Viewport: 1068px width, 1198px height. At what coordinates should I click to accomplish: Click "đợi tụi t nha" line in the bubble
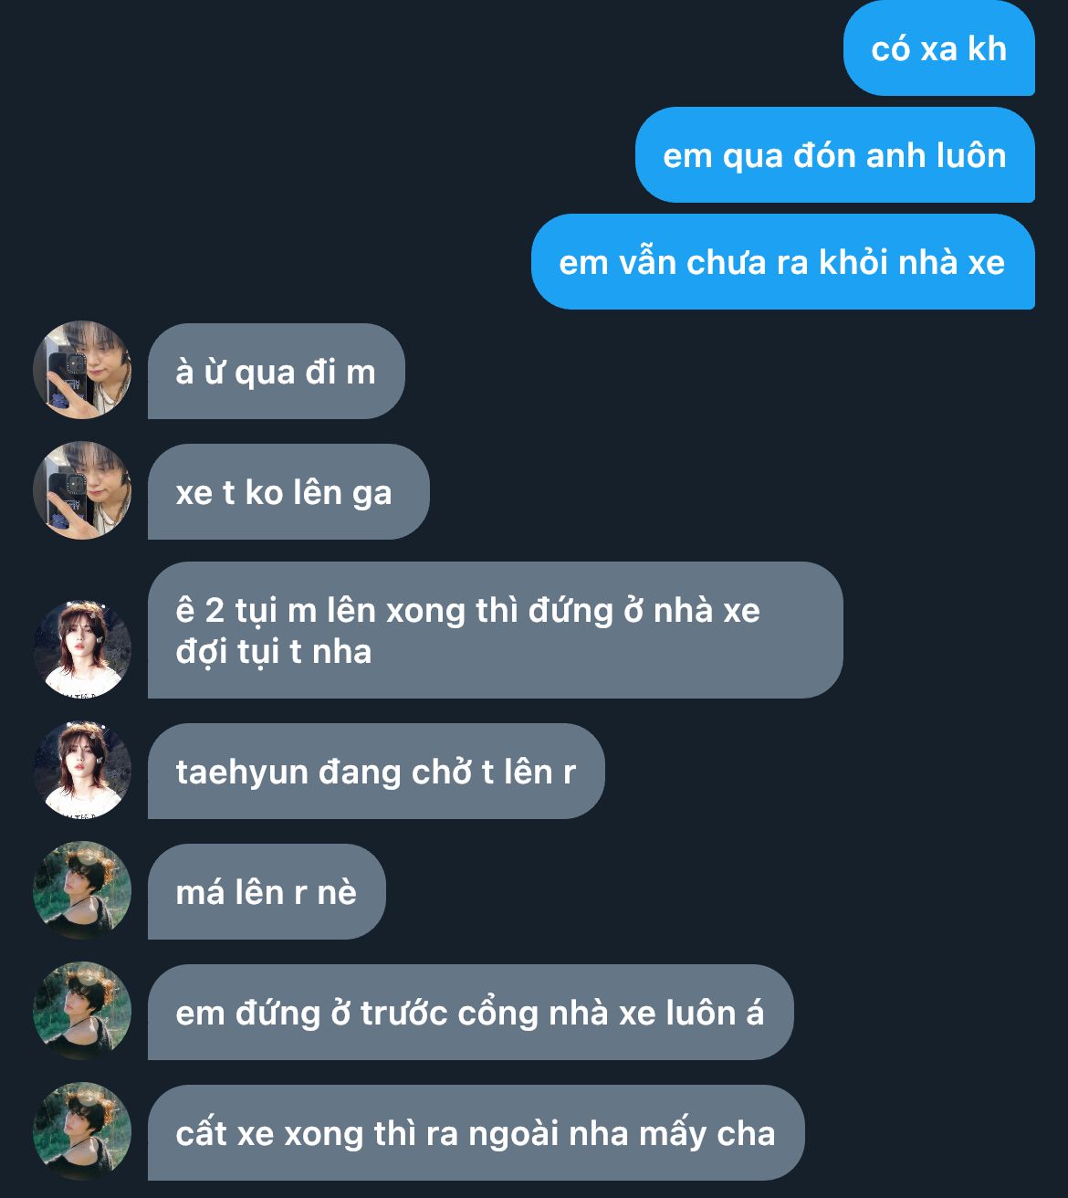(x=274, y=652)
